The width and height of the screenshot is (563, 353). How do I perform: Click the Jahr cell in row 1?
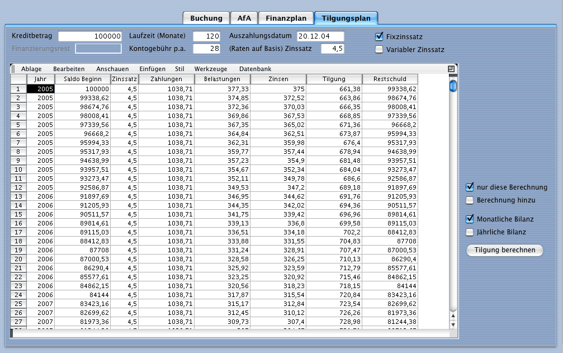tap(41, 89)
